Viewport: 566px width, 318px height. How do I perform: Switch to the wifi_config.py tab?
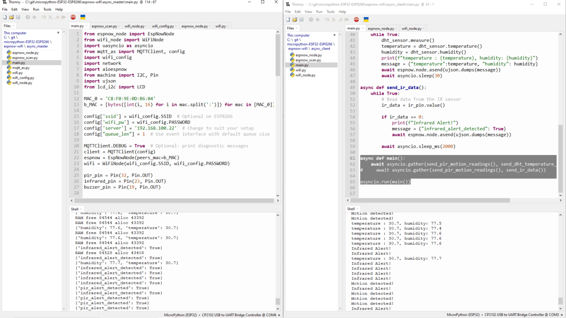pos(163,26)
